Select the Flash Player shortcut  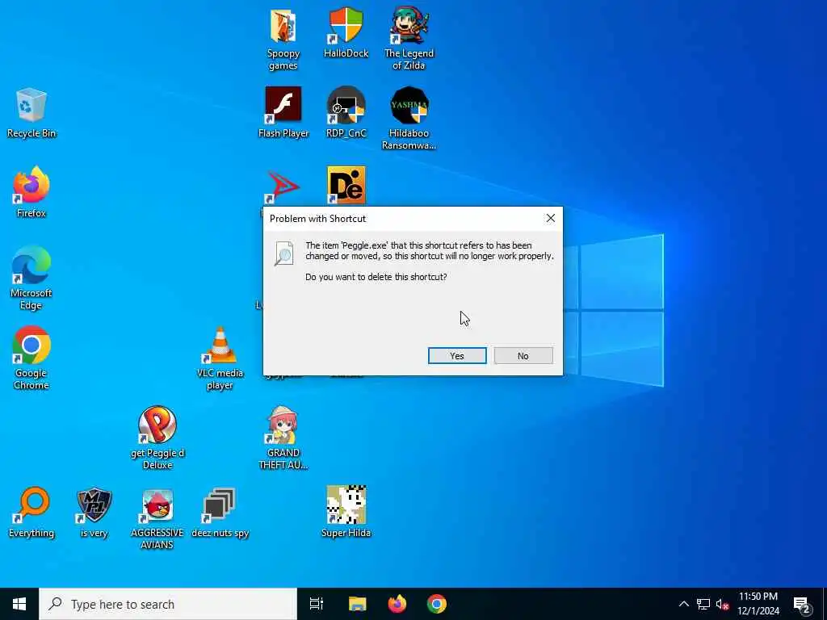[x=283, y=113]
